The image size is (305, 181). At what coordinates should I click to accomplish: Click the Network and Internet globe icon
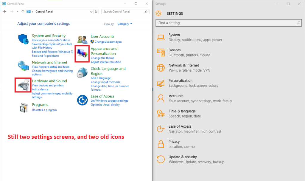pos(23,66)
